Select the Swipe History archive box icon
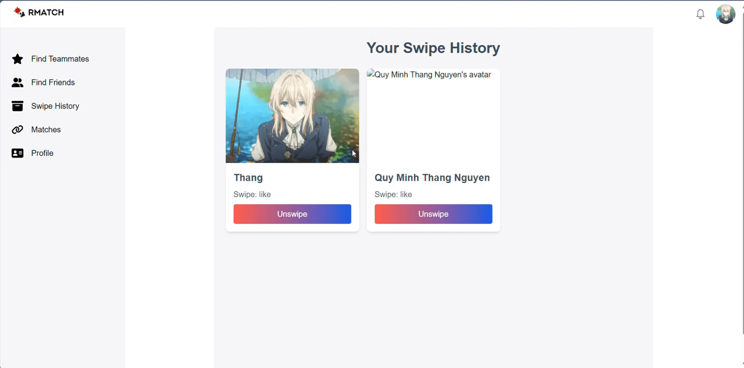This screenshot has height=368, width=744. (17, 106)
